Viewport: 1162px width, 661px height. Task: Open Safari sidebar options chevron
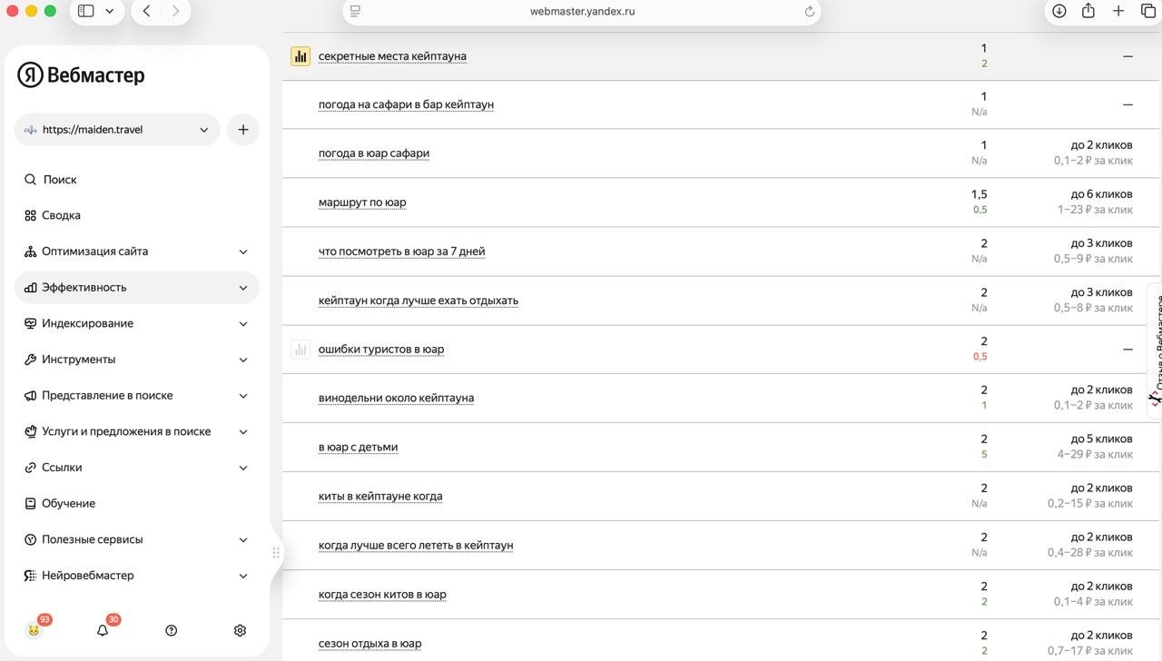pyautogui.click(x=110, y=11)
